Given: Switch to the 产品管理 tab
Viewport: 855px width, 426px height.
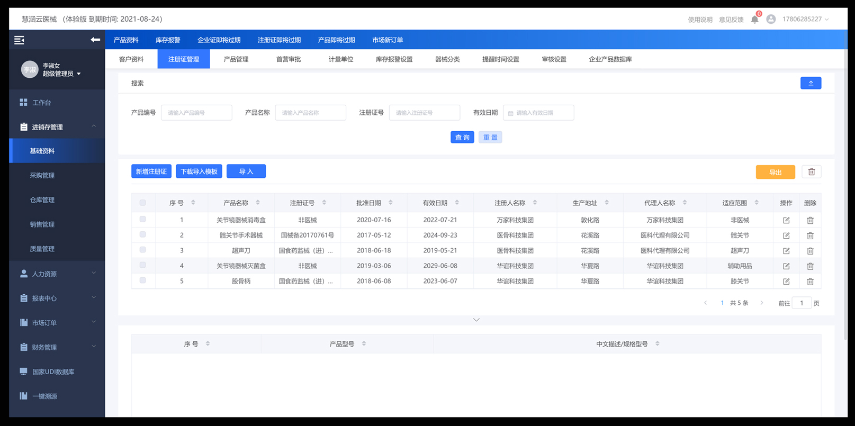Looking at the screenshot, I should point(236,59).
